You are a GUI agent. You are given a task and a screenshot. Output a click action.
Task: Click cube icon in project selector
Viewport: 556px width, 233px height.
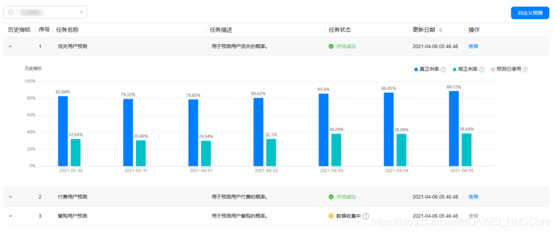(11, 12)
